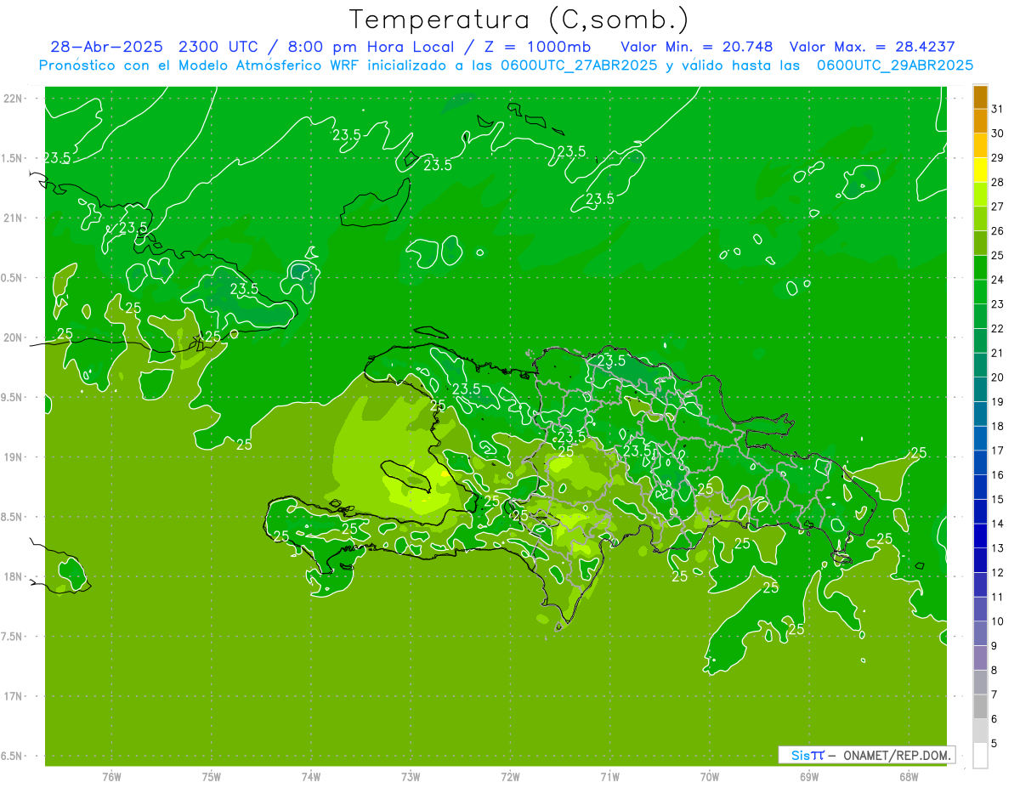The height and width of the screenshot is (788, 1020).
Task: Click 'Z = 1000mb' level text
Action: (x=537, y=46)
